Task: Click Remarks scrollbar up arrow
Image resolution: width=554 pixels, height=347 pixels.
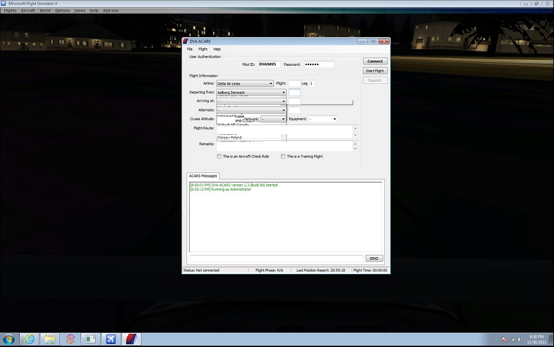Action: (355, 144)
